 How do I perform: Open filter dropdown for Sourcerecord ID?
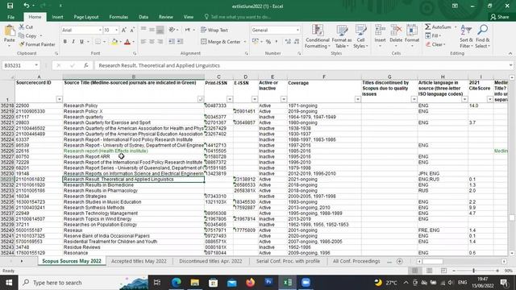pyautogui.click(x=59, y=99)
